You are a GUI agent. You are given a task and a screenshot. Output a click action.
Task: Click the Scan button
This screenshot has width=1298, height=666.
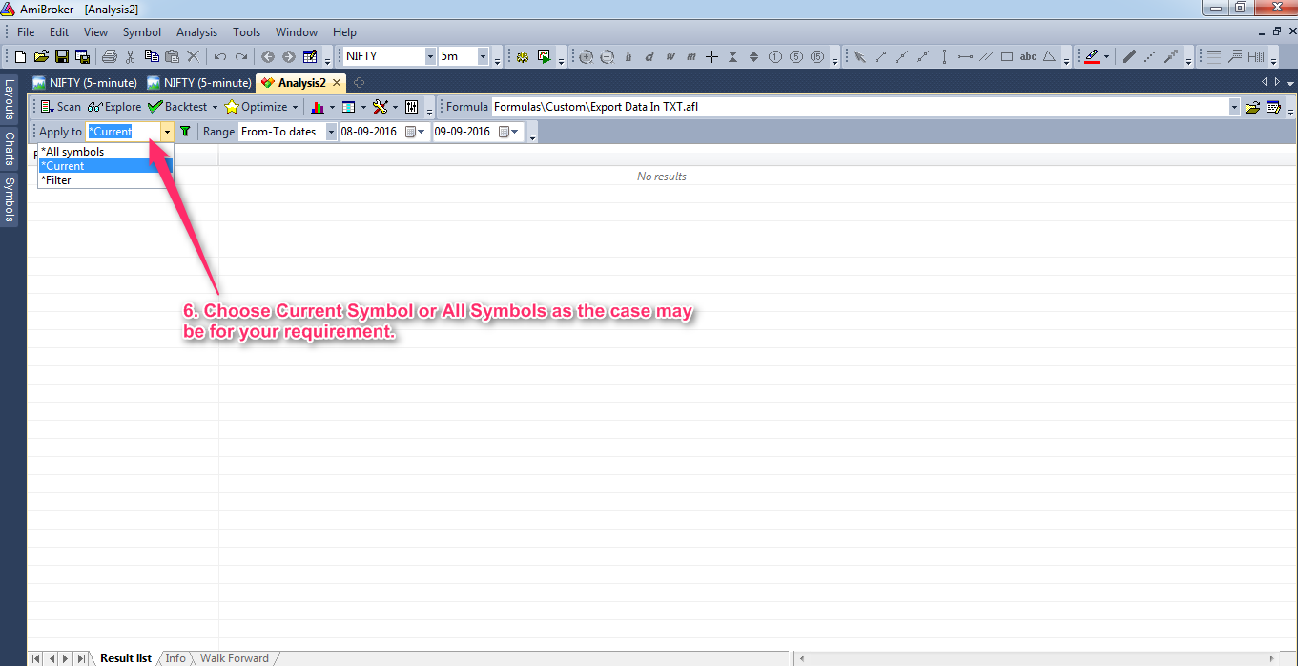click(60, 107)
